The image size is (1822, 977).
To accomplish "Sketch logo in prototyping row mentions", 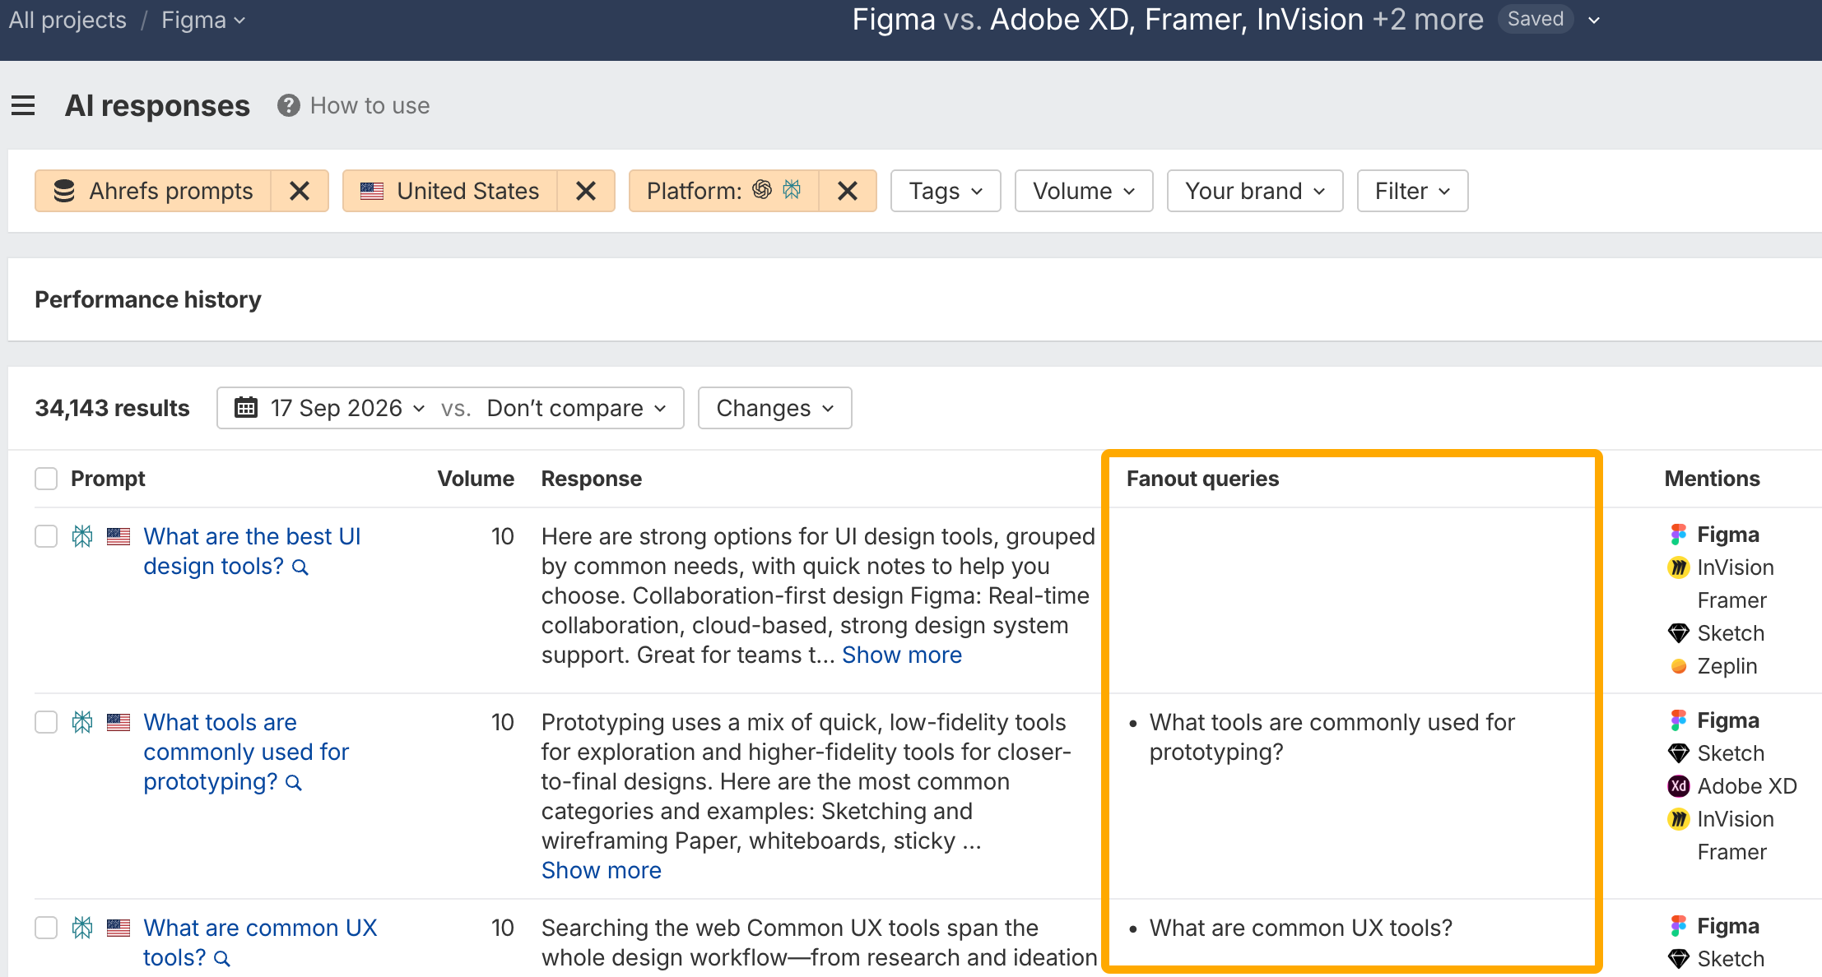I will coord(1678,753).
